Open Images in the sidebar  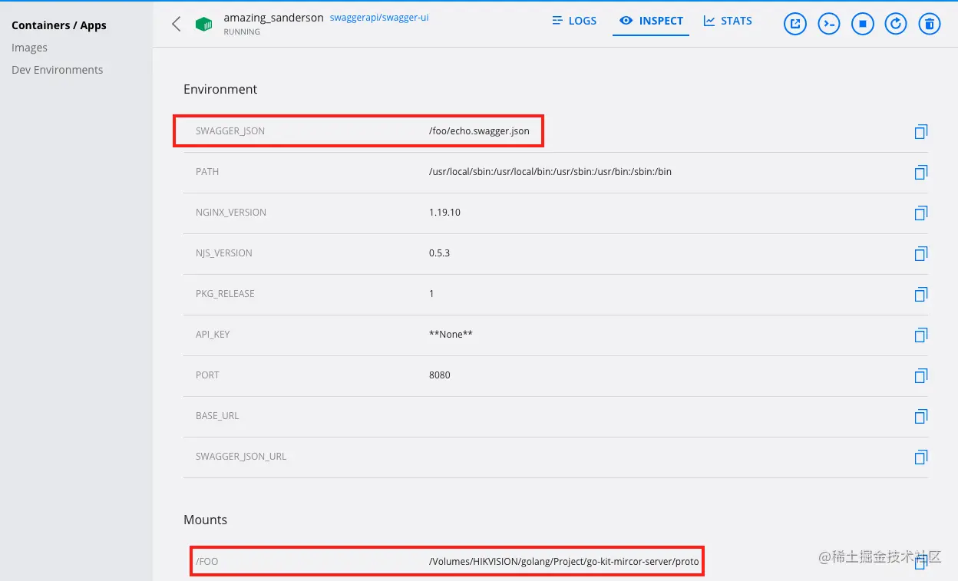coord(29,48)
